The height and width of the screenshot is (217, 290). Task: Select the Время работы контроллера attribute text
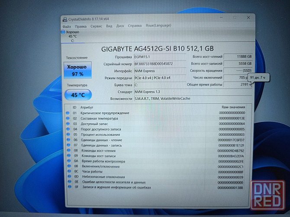pyautogui.click(x=103, y=161)
